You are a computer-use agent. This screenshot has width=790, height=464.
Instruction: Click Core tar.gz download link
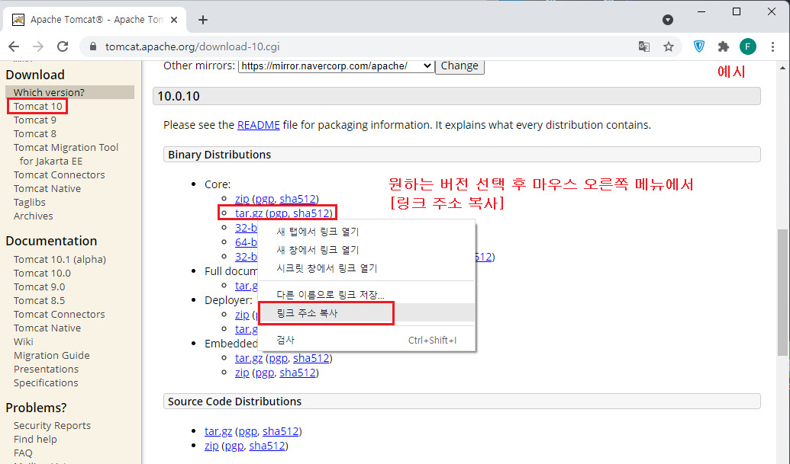248,213
